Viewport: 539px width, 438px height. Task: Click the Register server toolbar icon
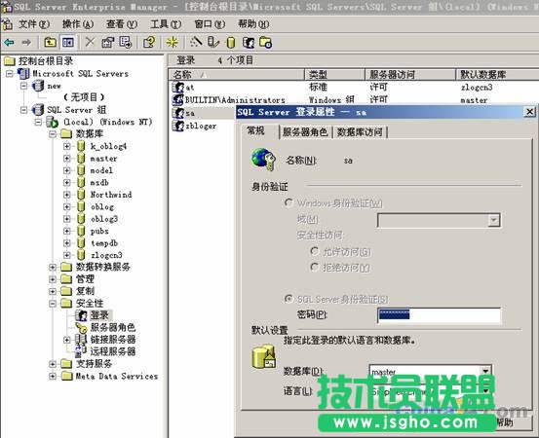point(213,42)
